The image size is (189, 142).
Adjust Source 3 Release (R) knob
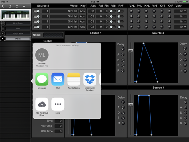[x=185, y=71]
